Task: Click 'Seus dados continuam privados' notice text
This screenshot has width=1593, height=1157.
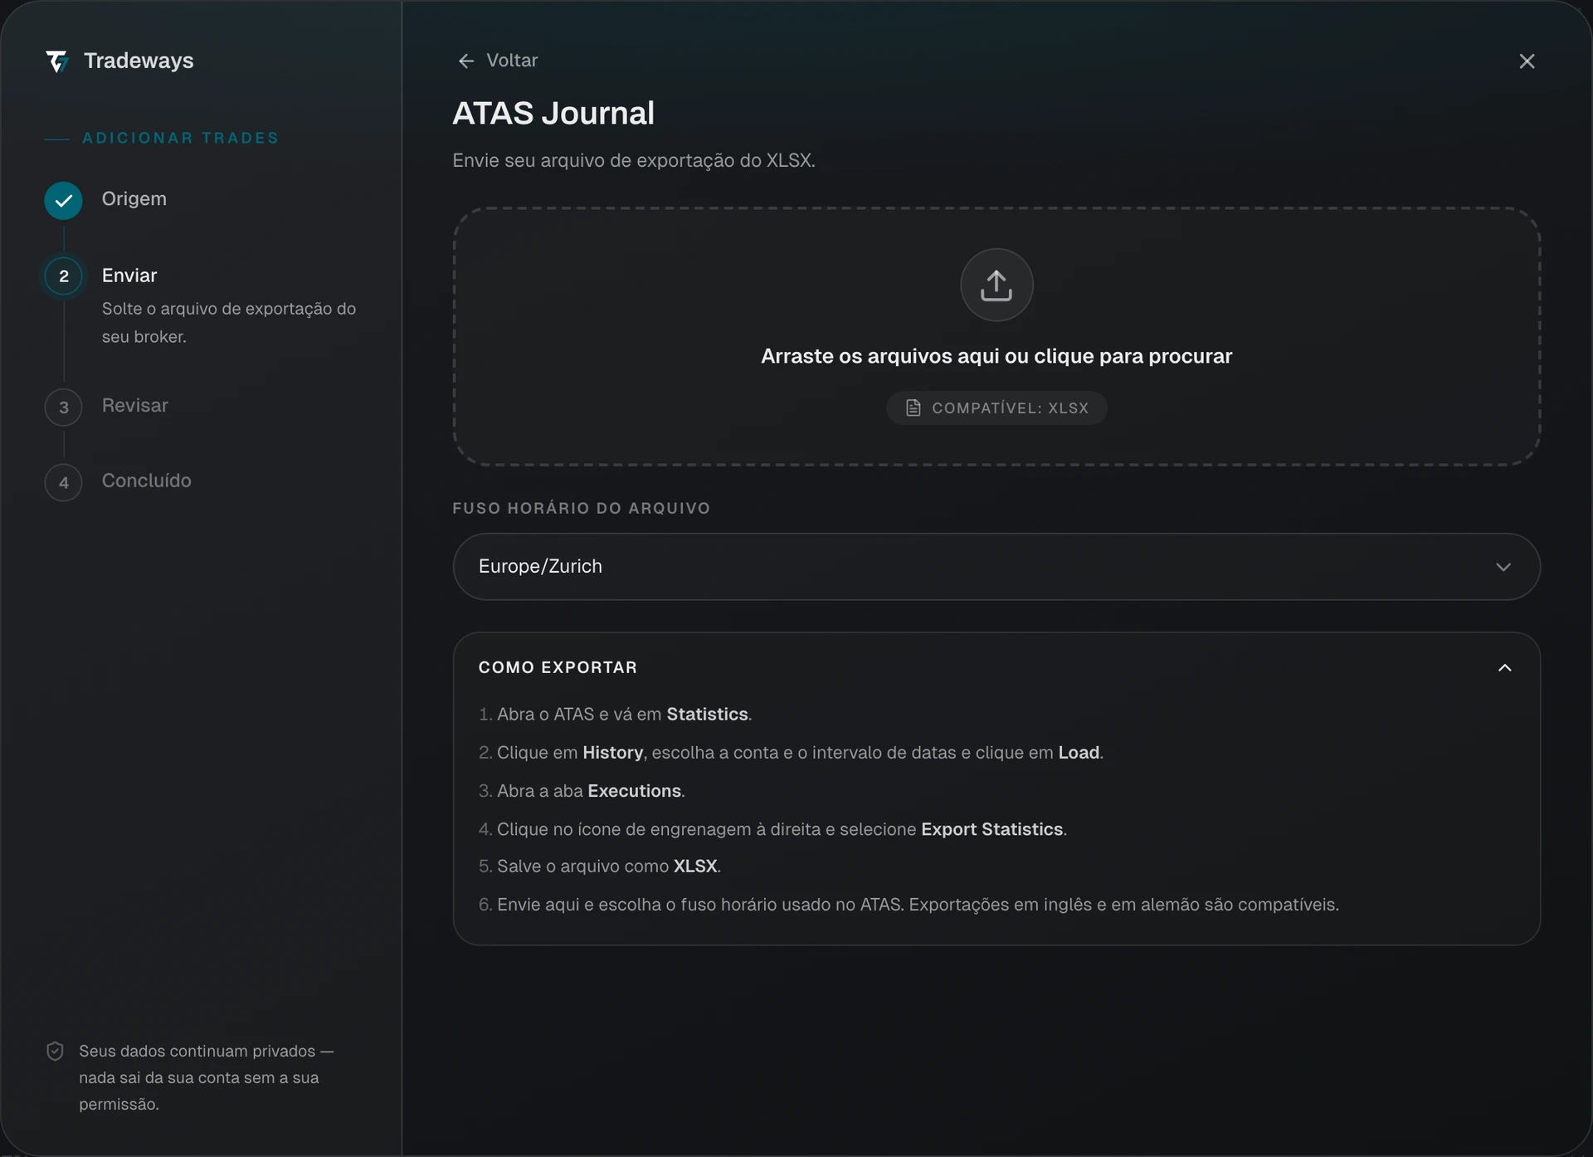Action: click(x=207, y=1077)
